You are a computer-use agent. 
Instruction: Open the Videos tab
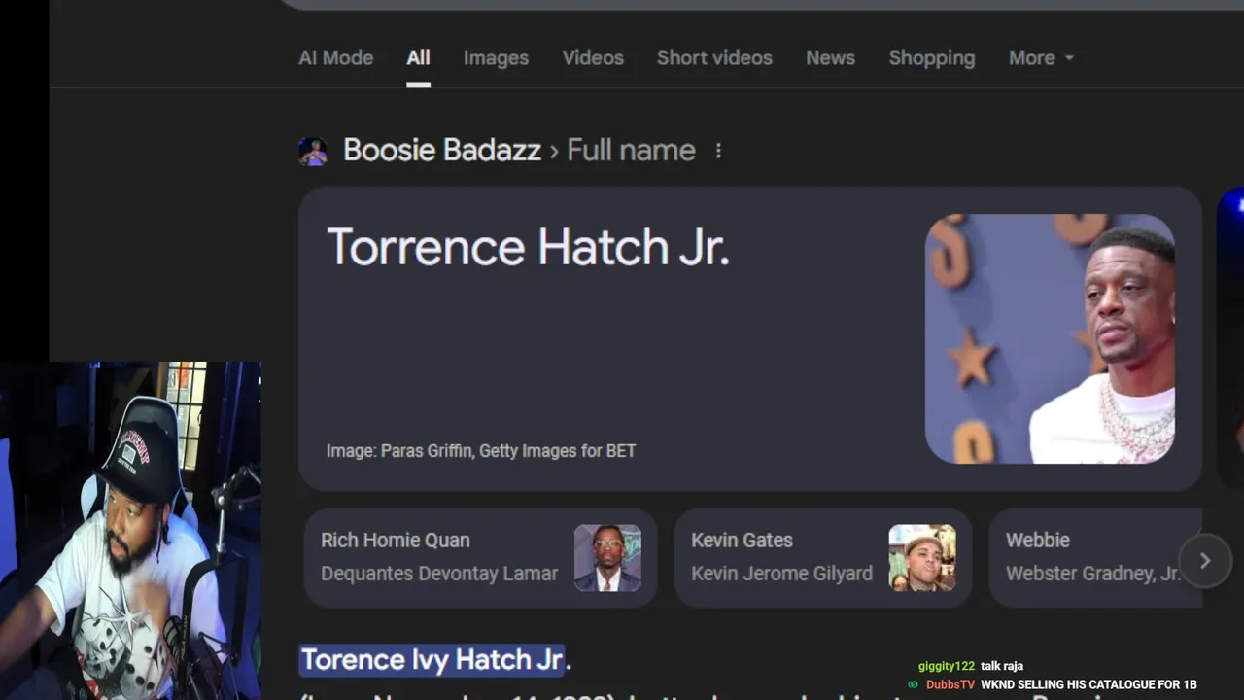(593, 57)
